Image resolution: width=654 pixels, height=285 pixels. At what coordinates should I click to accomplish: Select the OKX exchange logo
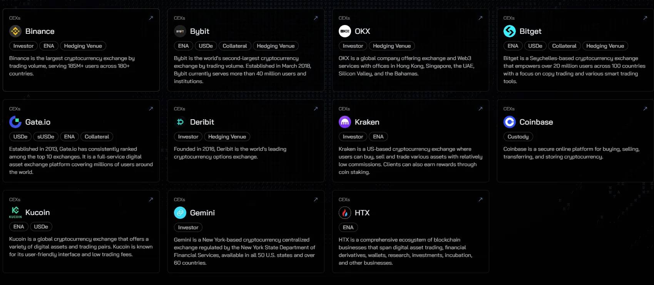click(x=345, y=31)
